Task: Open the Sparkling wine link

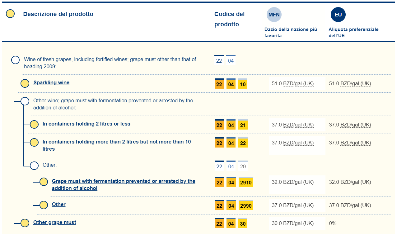Action: click(x=51, y=83)
